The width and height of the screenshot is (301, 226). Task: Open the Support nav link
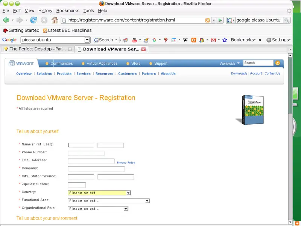pos(161,63)
